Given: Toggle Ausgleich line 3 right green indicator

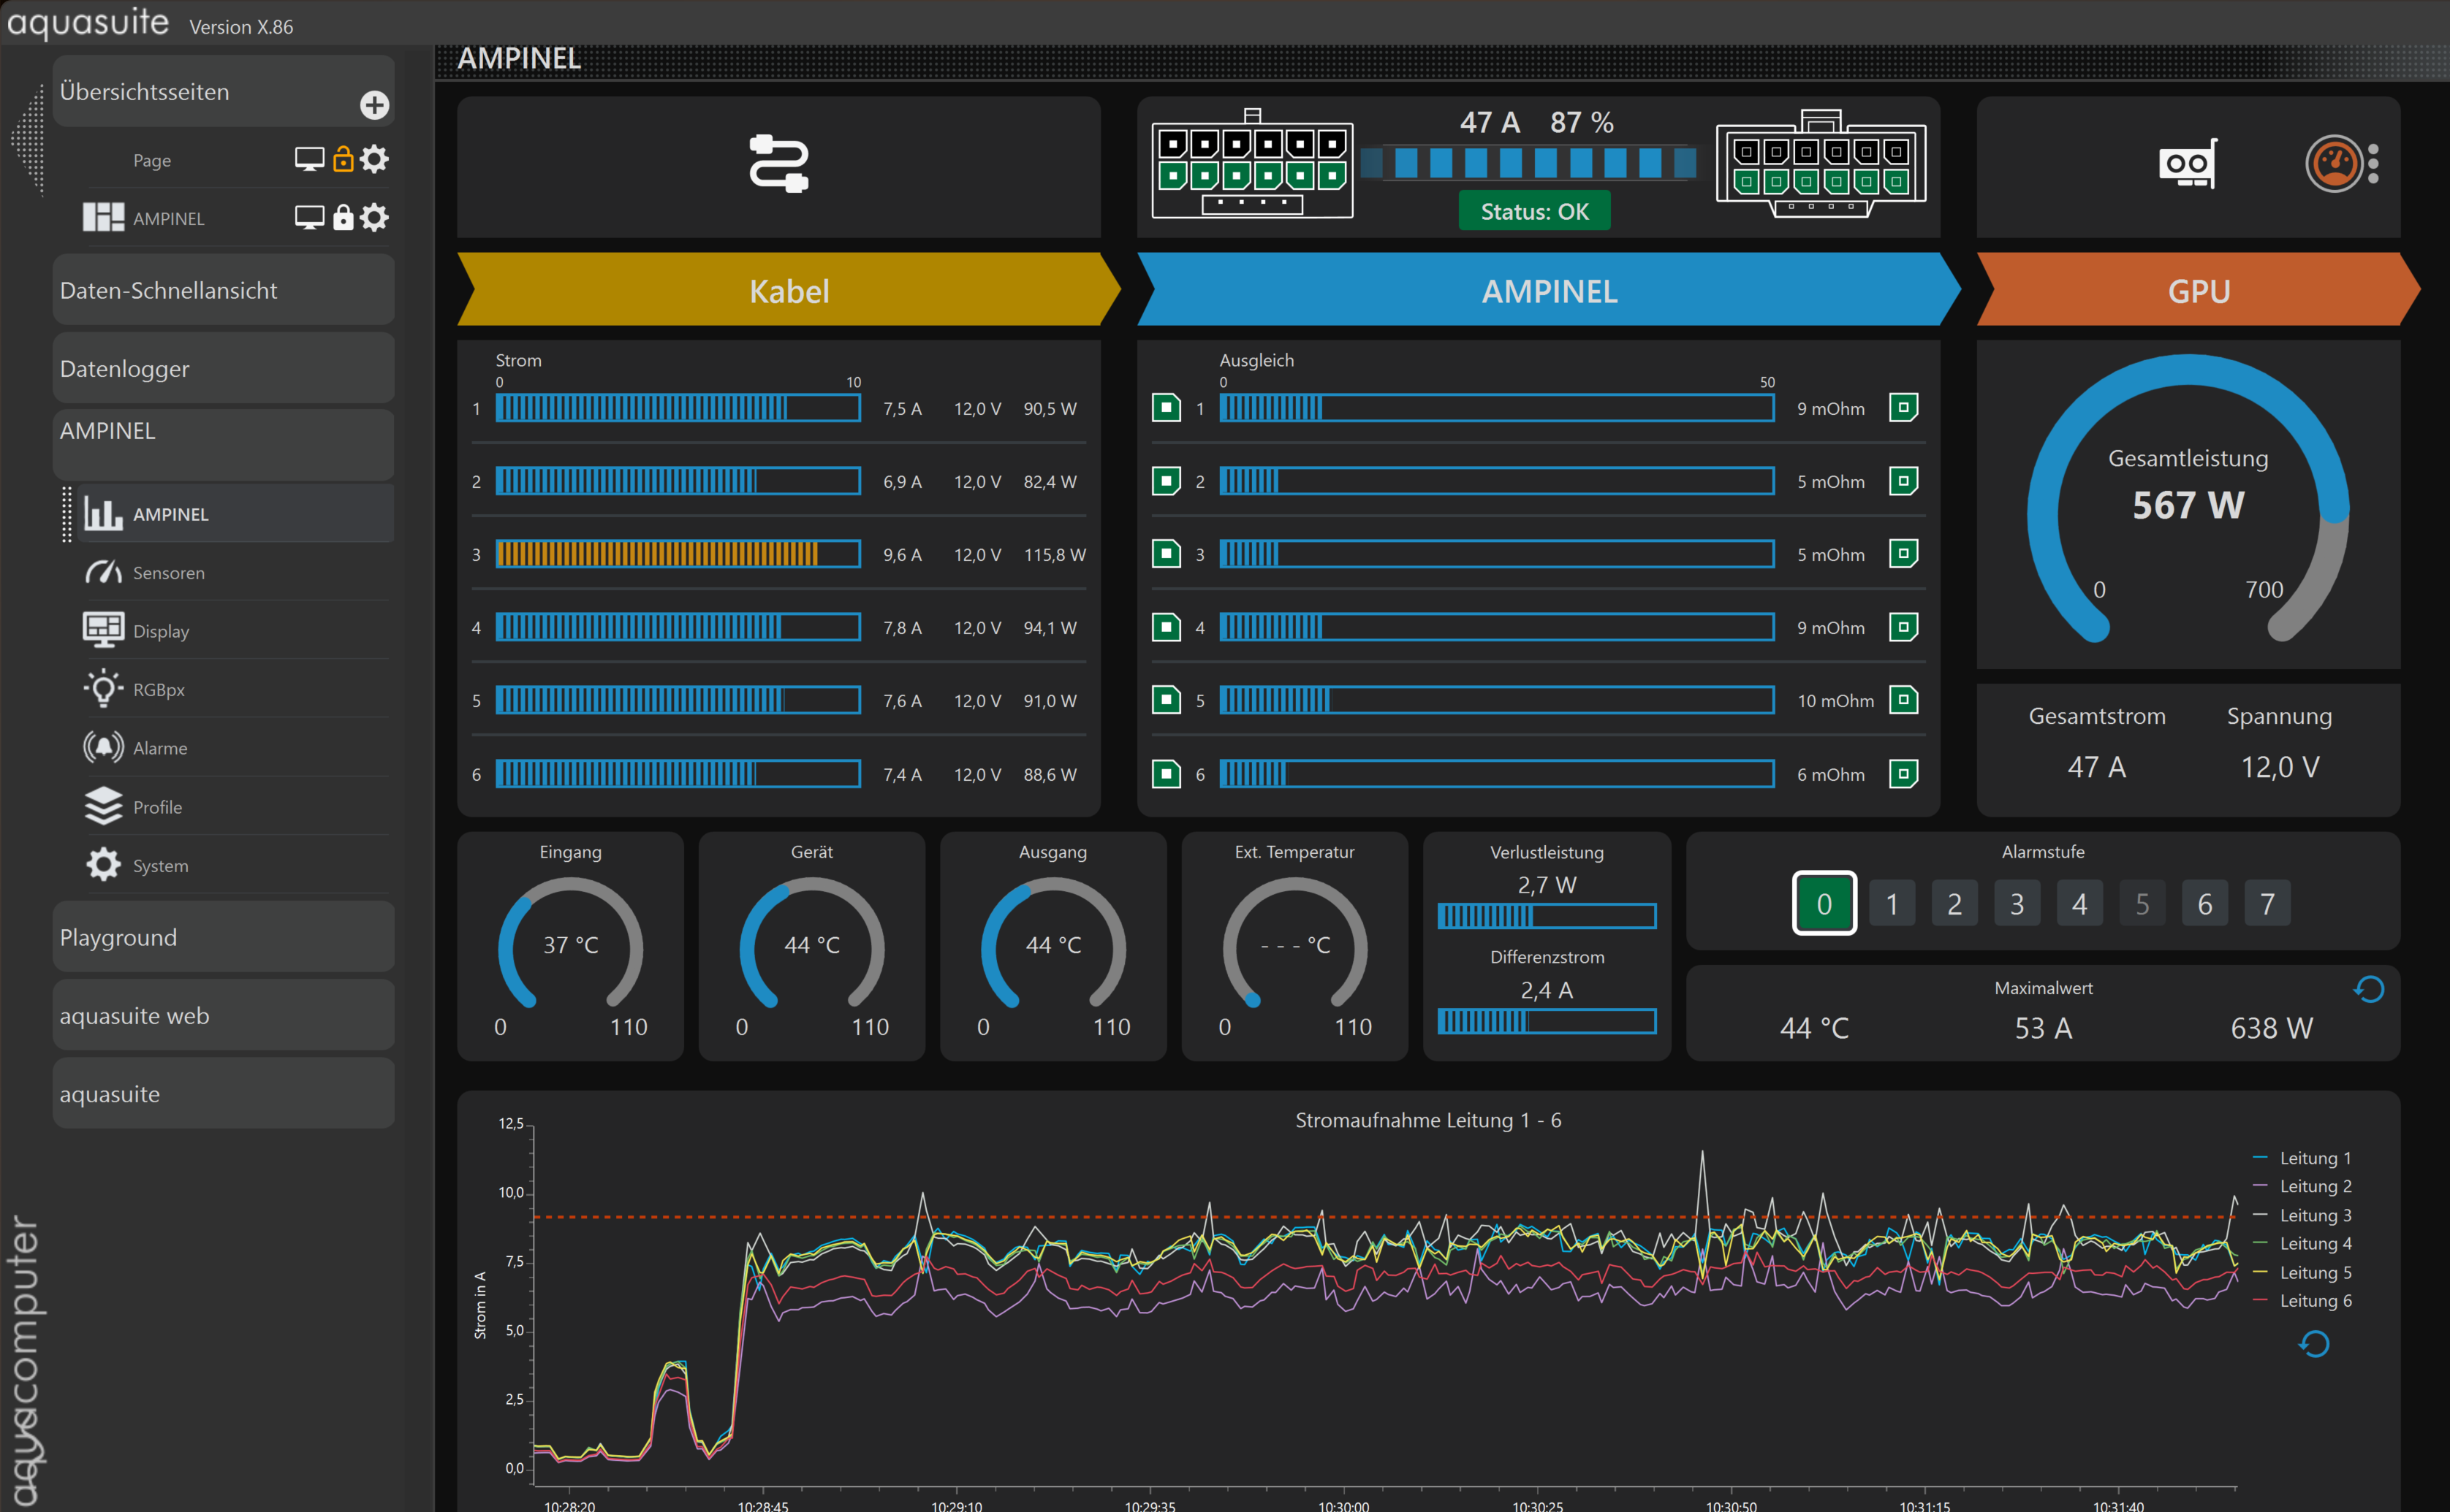Looking at the screenshot, I should pyautogui.click(x=1903, y=554).
